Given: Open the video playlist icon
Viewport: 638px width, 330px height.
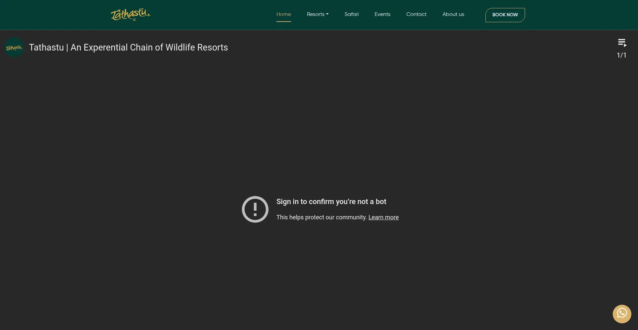Looking at the screenshot, I should click(622, 43).
